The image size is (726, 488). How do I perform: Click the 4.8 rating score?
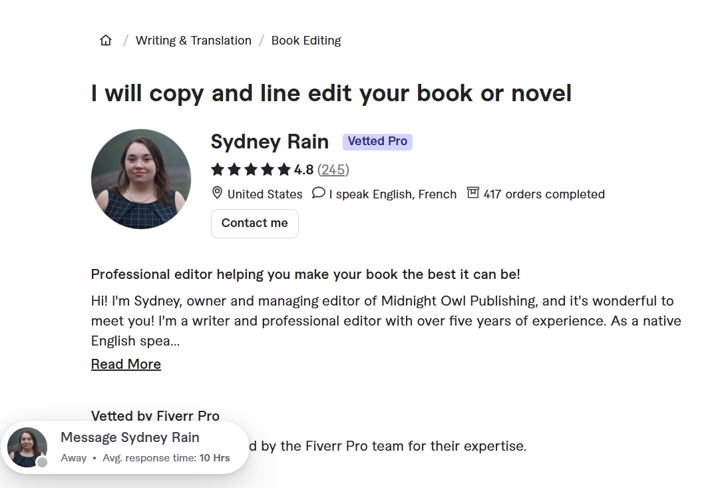[304, 170]
